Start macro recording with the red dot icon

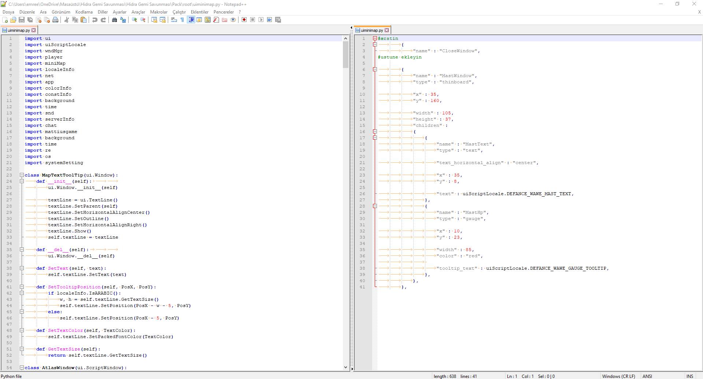point(244,20)
